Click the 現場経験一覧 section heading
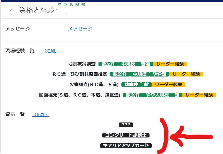The width and height of the screenshot is (223, 154). point(20,51)
